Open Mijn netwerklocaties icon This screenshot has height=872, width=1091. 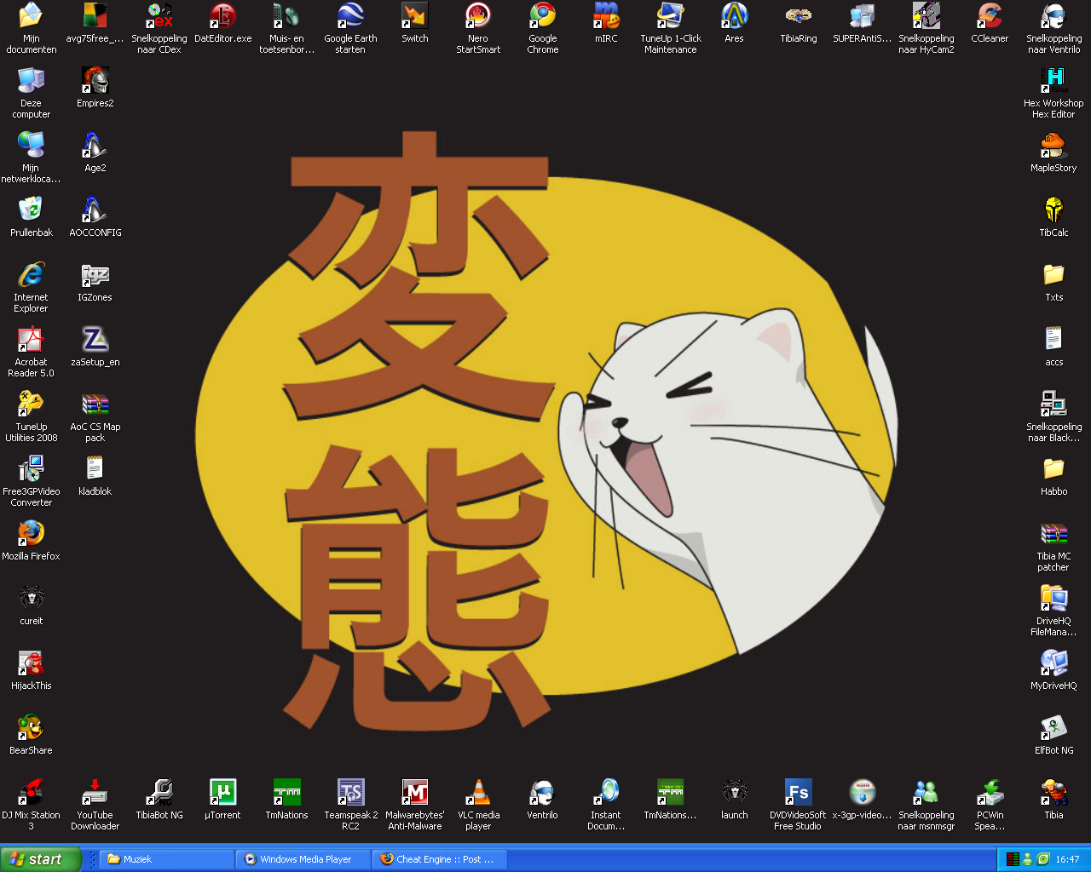(x=31, y=145)
